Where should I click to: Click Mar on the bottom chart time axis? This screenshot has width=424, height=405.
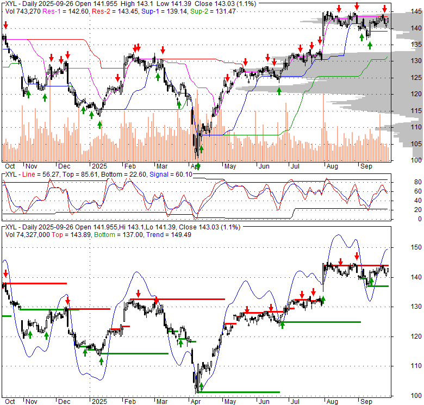(x=162, y=402)
